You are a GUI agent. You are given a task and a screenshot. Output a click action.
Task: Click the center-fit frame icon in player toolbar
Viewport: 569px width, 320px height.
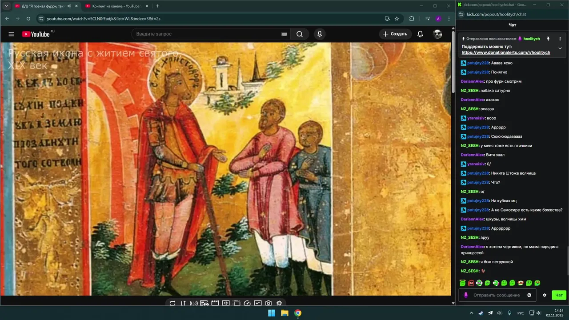tap(226, 303)
